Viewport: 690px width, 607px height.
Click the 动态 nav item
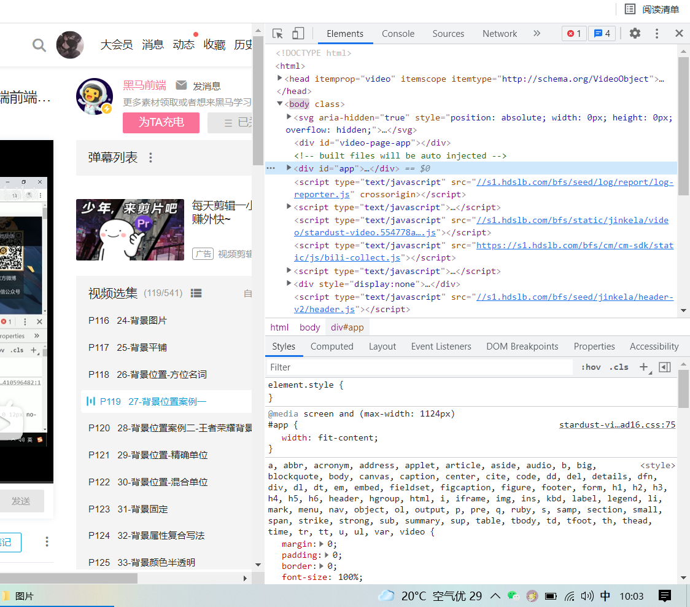click(184, 45)
